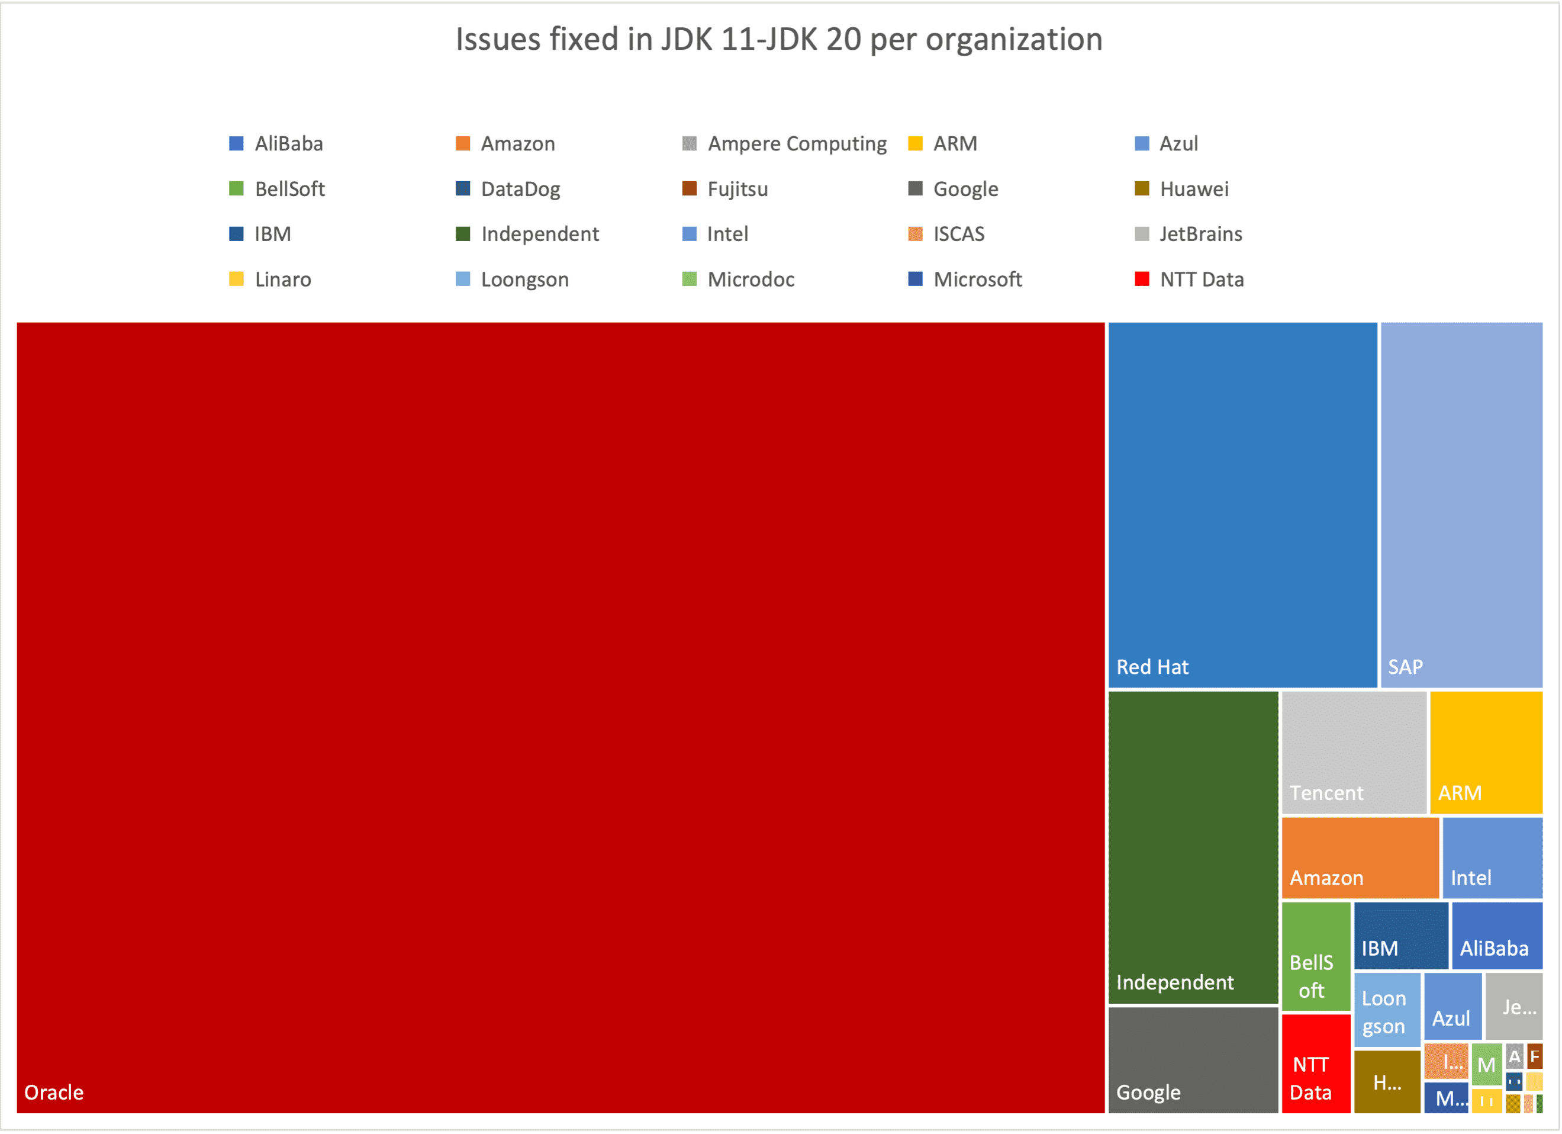Click the NTT Data legend marker

(1142, 279)
